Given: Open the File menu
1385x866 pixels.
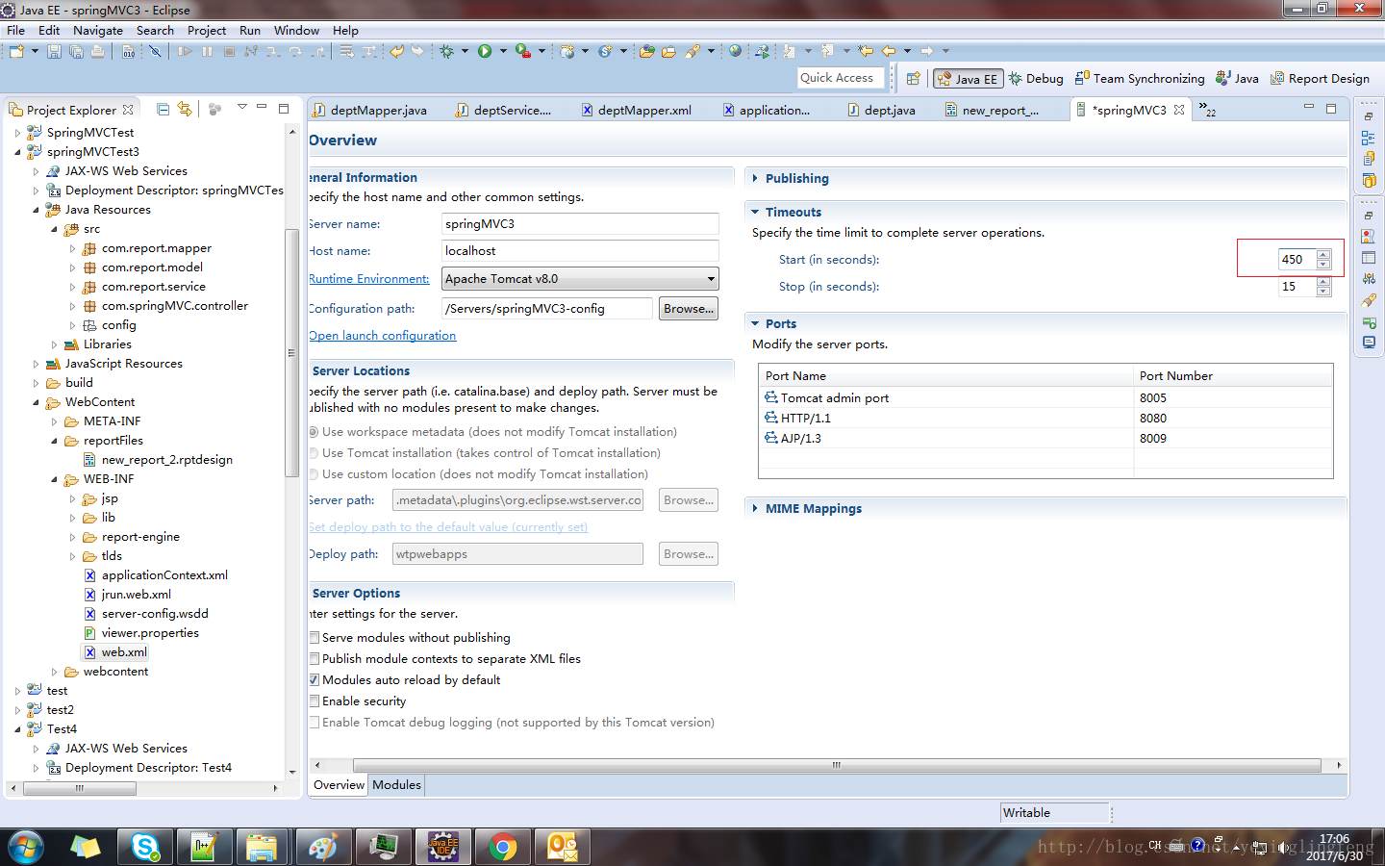Looking at the screenshot, I should pos(16,31).
